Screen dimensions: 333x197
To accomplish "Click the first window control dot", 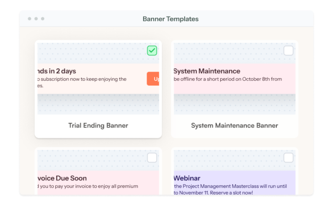I will point(29,19).
